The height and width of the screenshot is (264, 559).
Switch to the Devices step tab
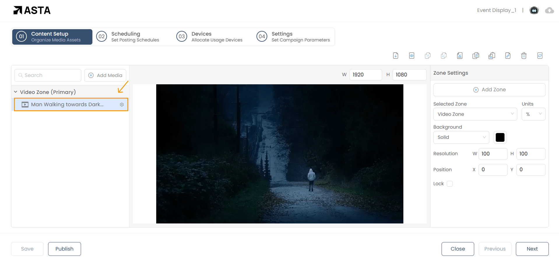210,37
